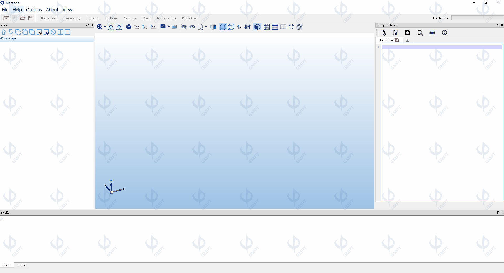Click the dashed copy icon in Work panel

tap(25, 32)
